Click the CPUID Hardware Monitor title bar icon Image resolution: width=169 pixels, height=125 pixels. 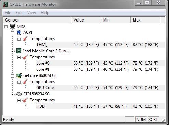[x=5, y=4]
